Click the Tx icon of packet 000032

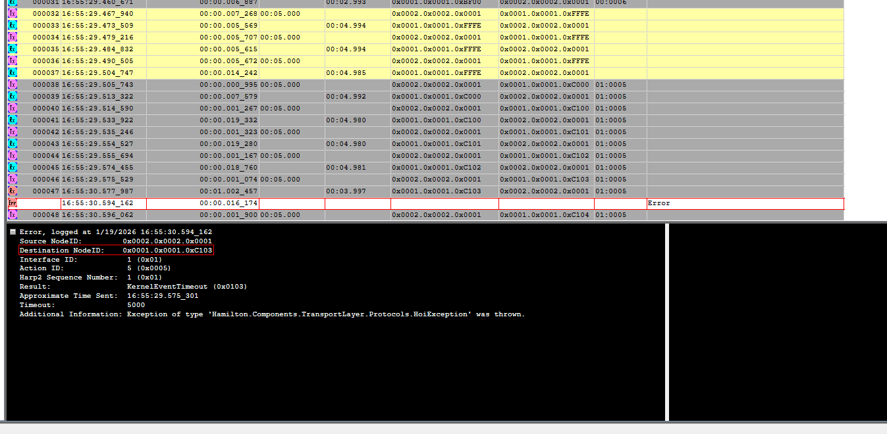[13, 14]
